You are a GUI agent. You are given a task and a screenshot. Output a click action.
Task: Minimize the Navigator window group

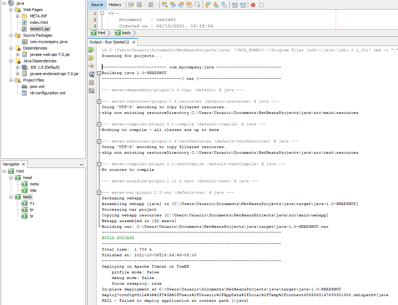(x=82, y=165)
